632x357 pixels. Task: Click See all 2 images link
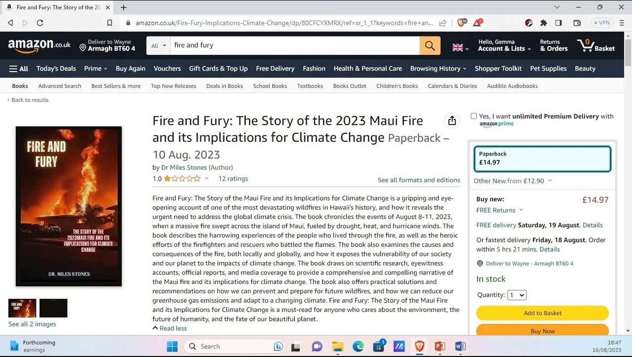[32, 324]
